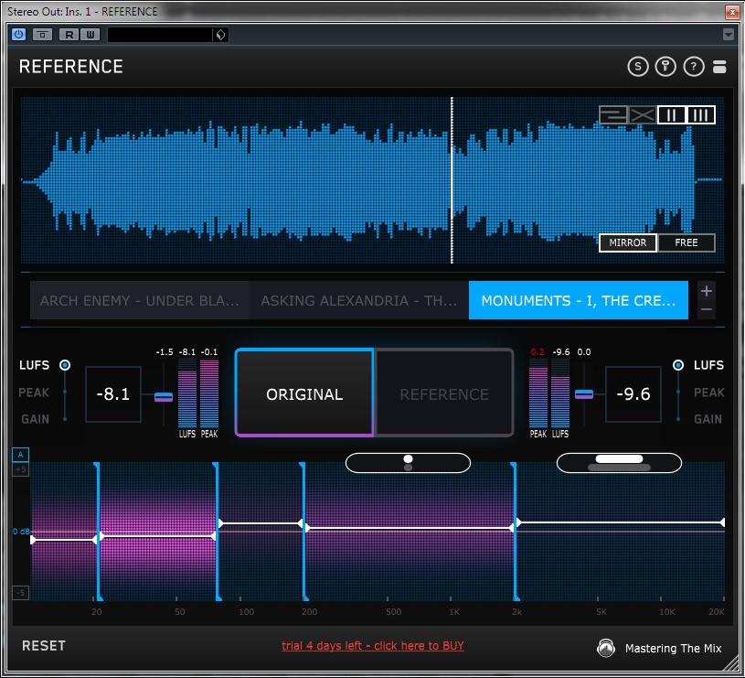
Task: Click the RESET button
Action: [x=43, y=645]
